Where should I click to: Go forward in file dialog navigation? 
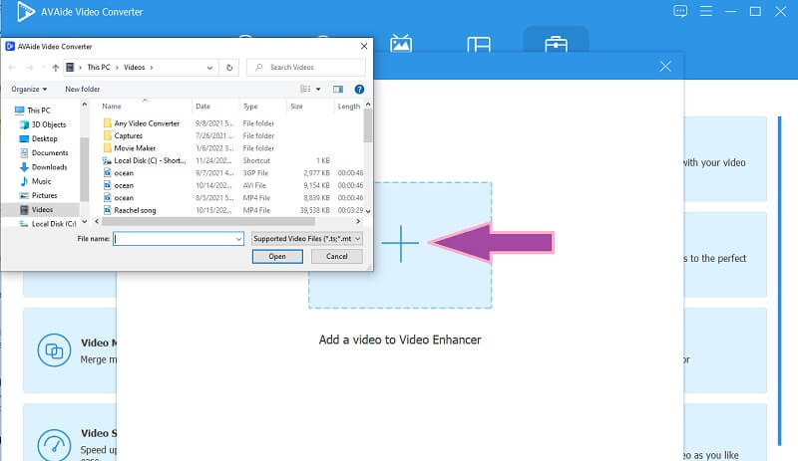pyautogui.click(x=29, y=67)
